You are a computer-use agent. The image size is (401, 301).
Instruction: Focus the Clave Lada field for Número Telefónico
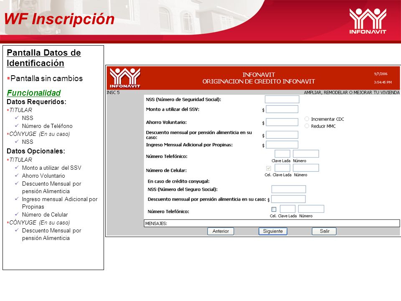(282, 154)
